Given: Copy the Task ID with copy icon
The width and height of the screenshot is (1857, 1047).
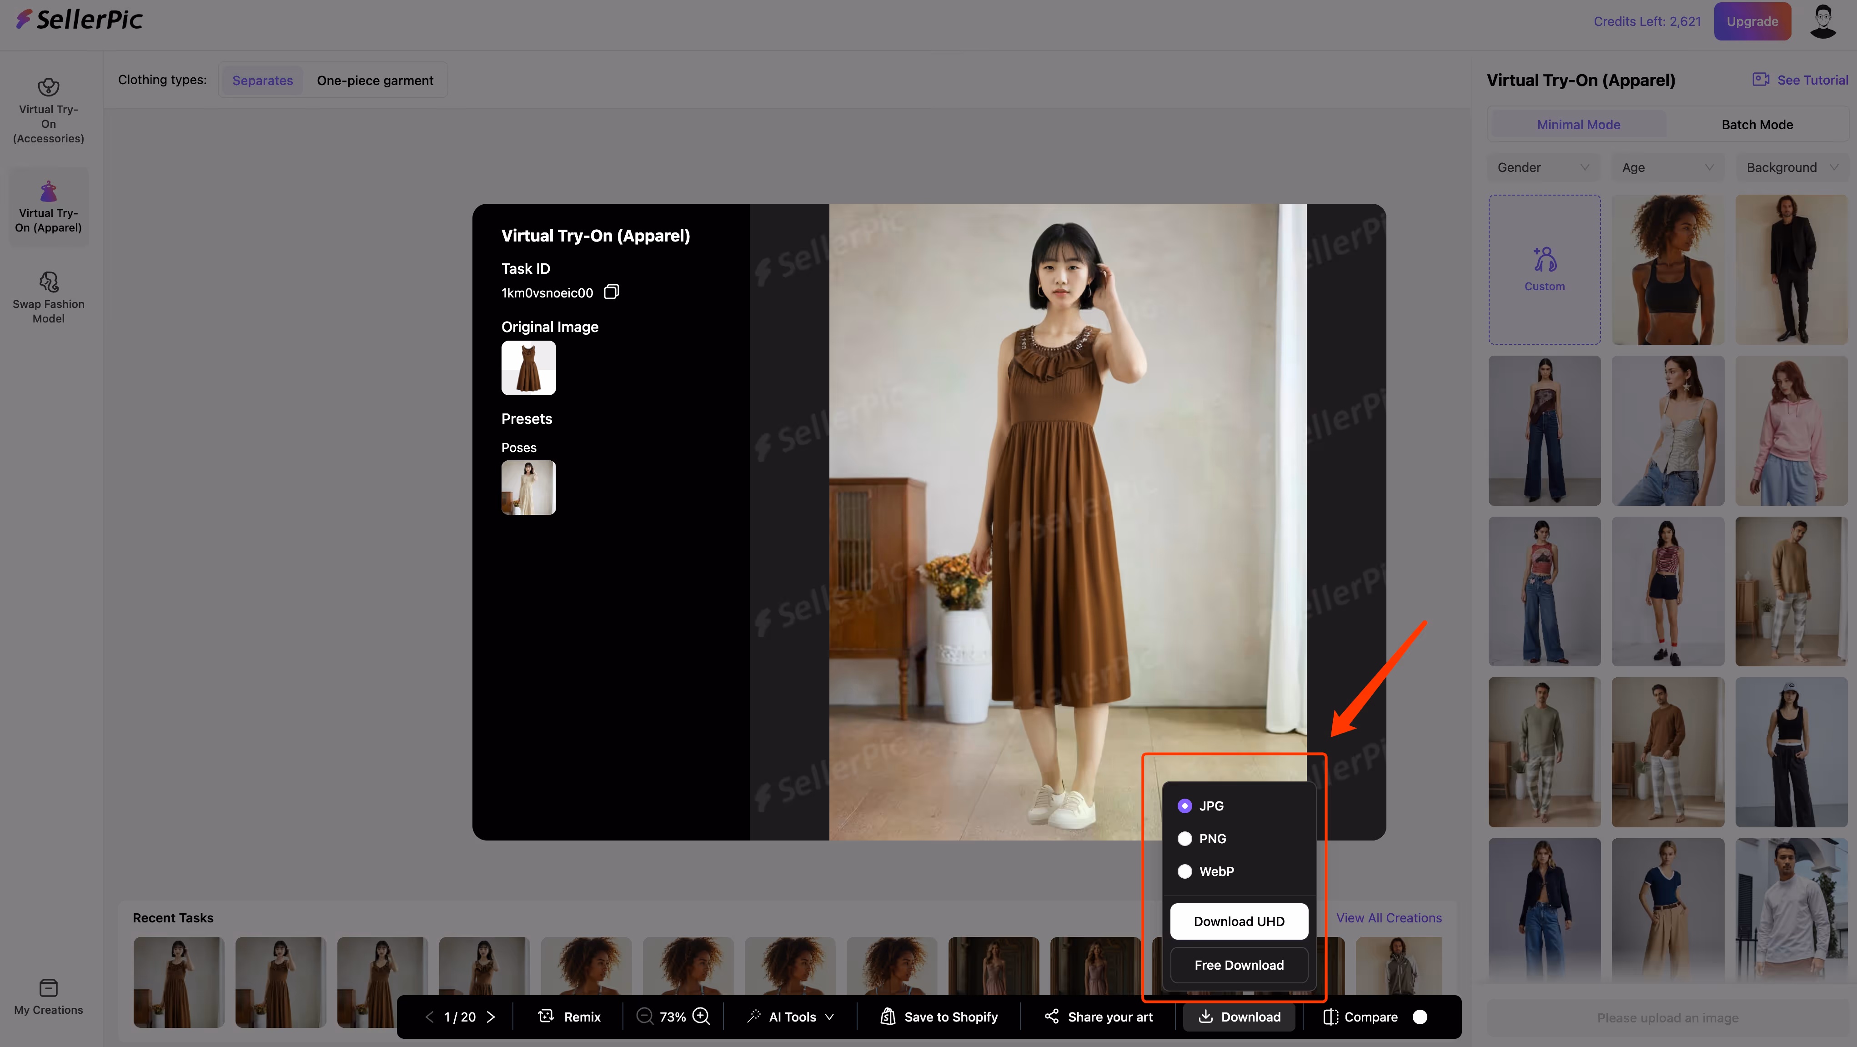Looking at the screenshot, I should [x=611, y=292].
